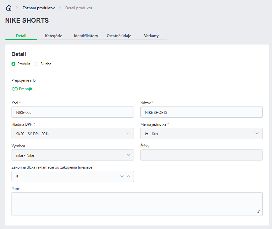Switch to the Varianty tab
This screenshot has width=272, height=229.
coord(151,36)
